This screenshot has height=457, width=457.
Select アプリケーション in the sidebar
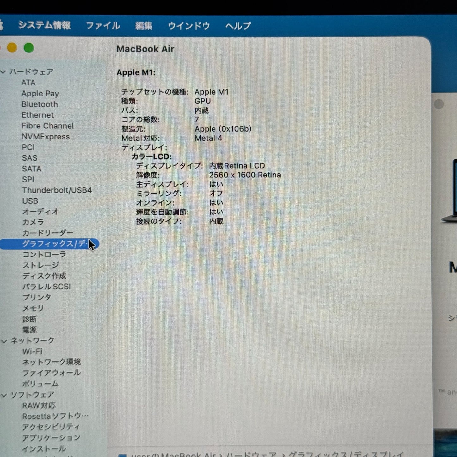tap(51, 438)
